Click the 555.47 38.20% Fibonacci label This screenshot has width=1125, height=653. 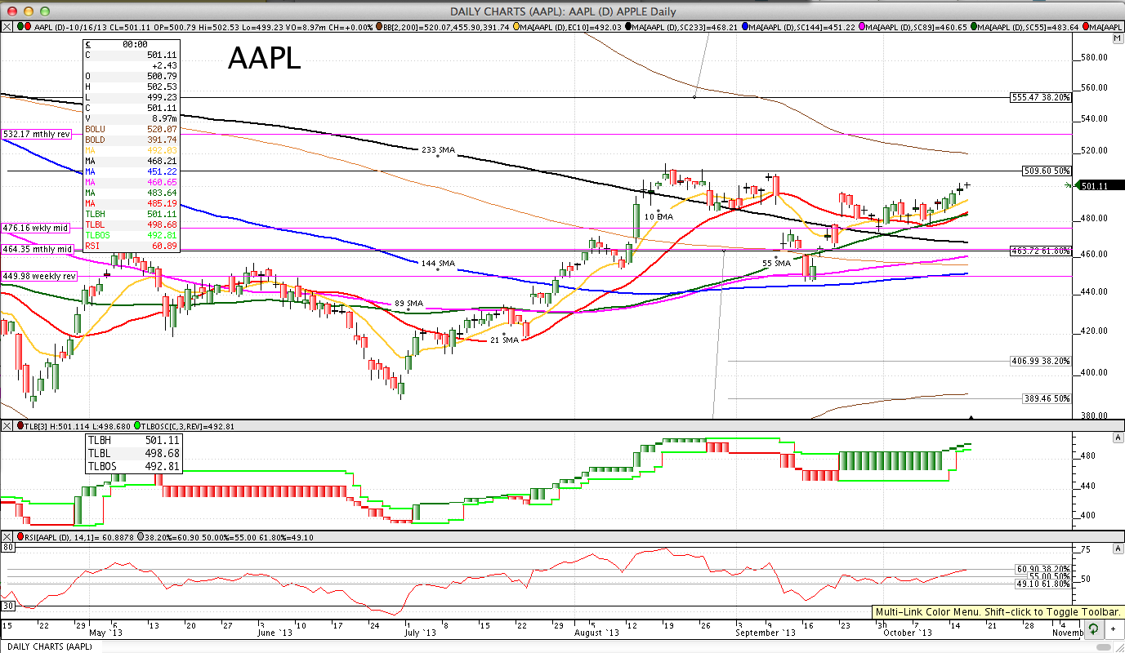(x=1040, y=97)
